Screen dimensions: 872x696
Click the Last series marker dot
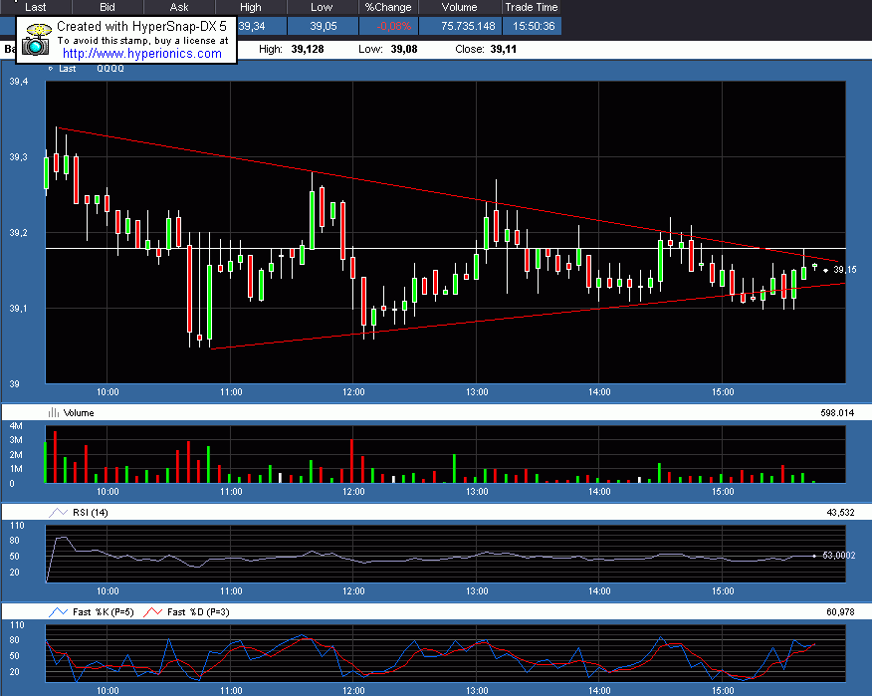coord(50,69)
